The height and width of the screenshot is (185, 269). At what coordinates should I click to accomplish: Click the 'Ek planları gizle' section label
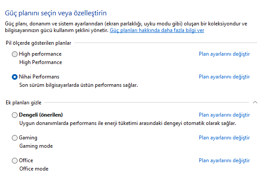pos(23,102)
